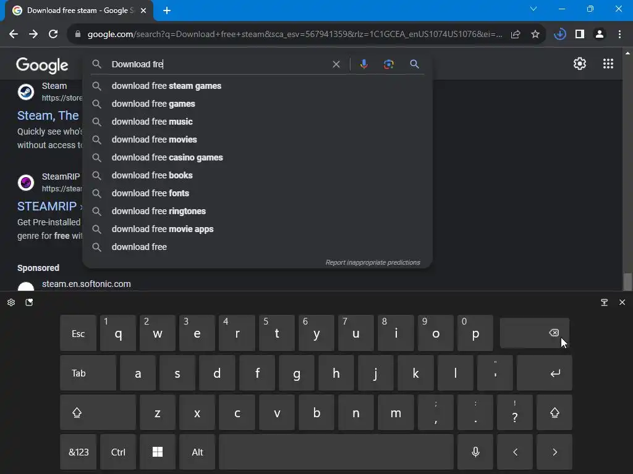Tap the Backspace key on keyboard
The width and height of the screenshot is (633, 474).
tap(535, 333)
